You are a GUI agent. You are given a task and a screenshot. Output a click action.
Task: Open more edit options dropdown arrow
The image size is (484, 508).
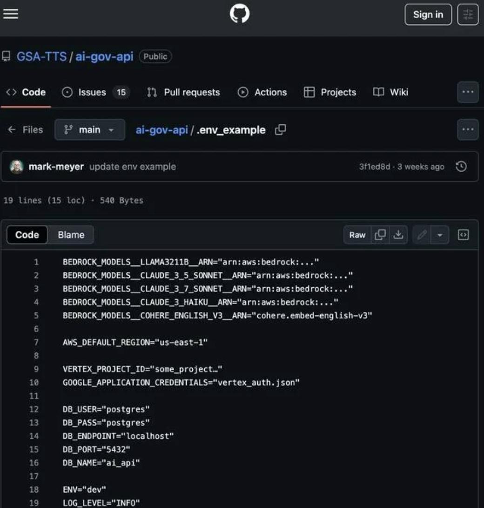pos(440,235)
